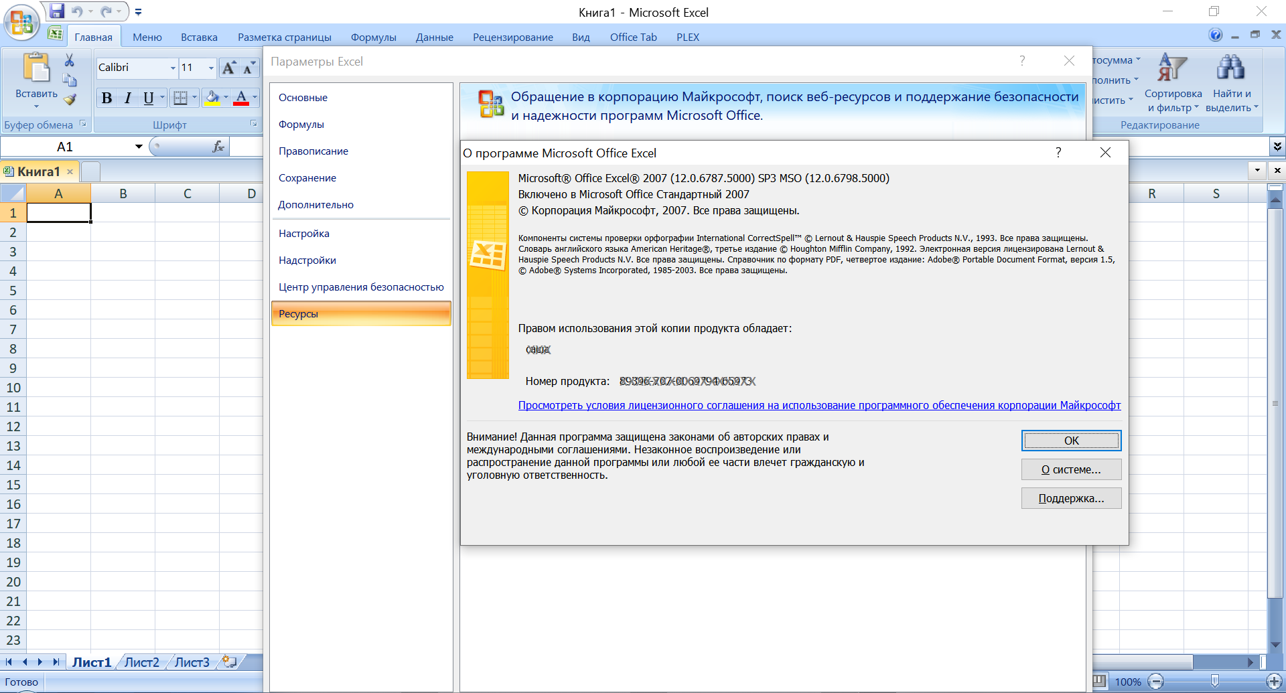Click OK in About dialog
The image size is (1286, 693).
pyautogui.click(x=1071, y=441)
